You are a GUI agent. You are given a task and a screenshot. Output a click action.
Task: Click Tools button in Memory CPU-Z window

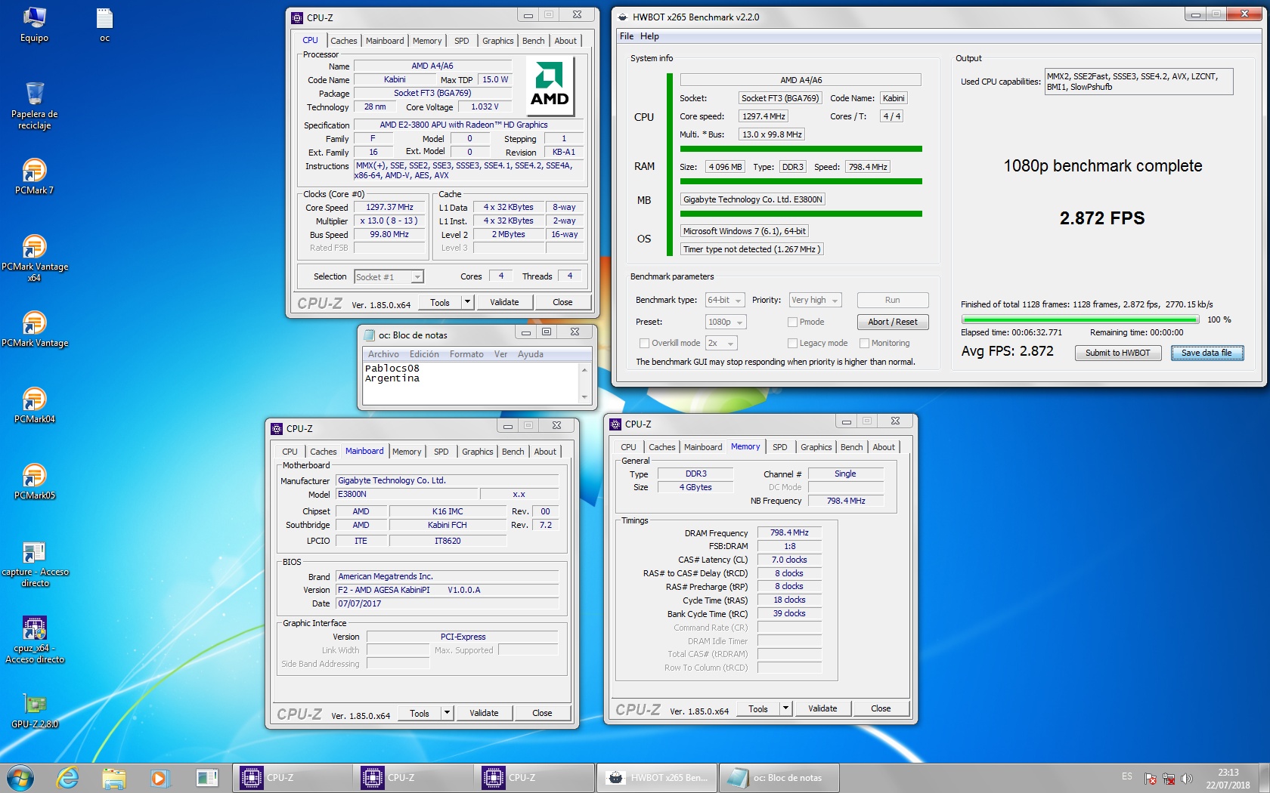tap(757, 708)
